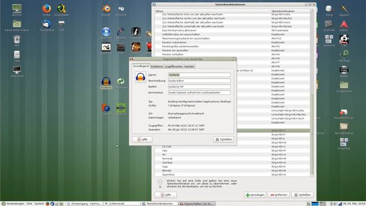Click Schließen in the Audacity properties dialog
The image size is (366, 206).
click(224, 140)
